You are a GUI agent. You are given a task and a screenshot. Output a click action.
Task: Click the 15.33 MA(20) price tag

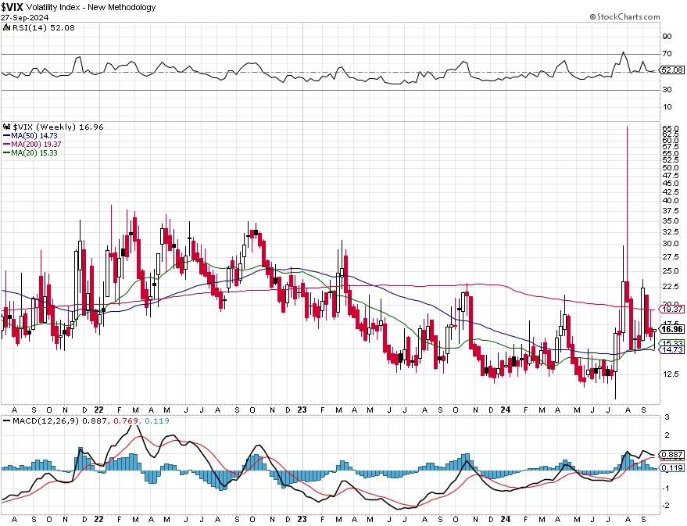[672, 343]
